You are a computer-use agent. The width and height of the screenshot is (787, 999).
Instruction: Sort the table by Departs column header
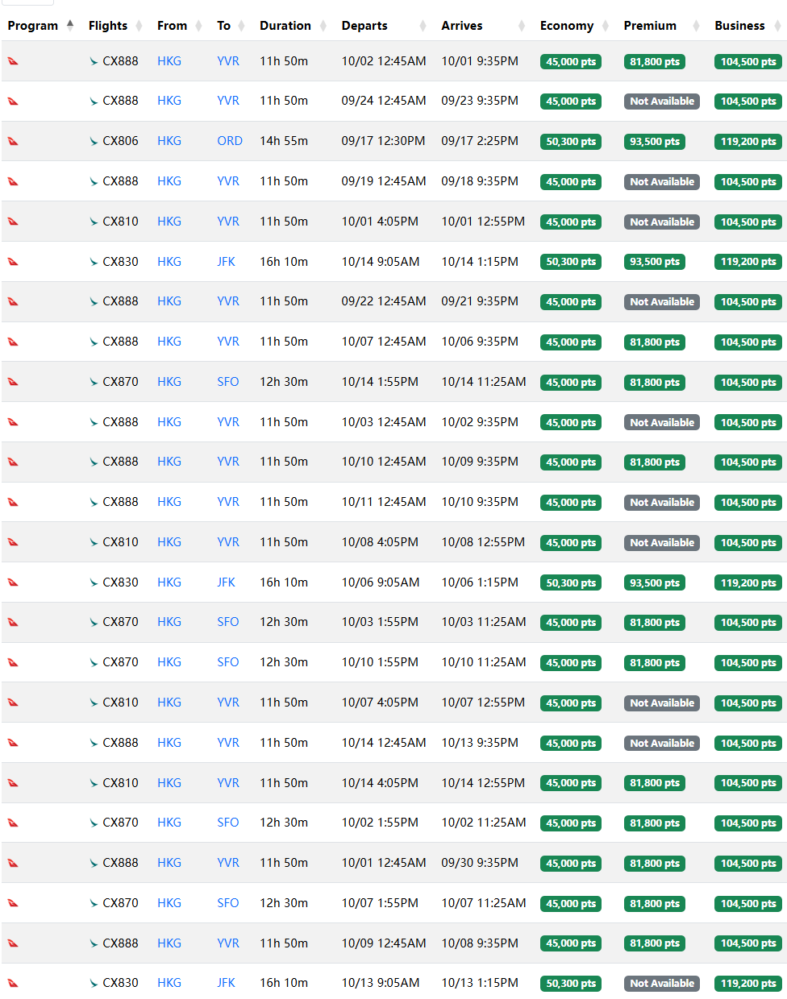point(364,26)
